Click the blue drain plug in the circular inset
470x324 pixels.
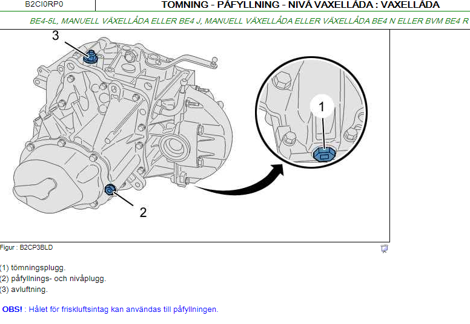(x=323, y=154)
